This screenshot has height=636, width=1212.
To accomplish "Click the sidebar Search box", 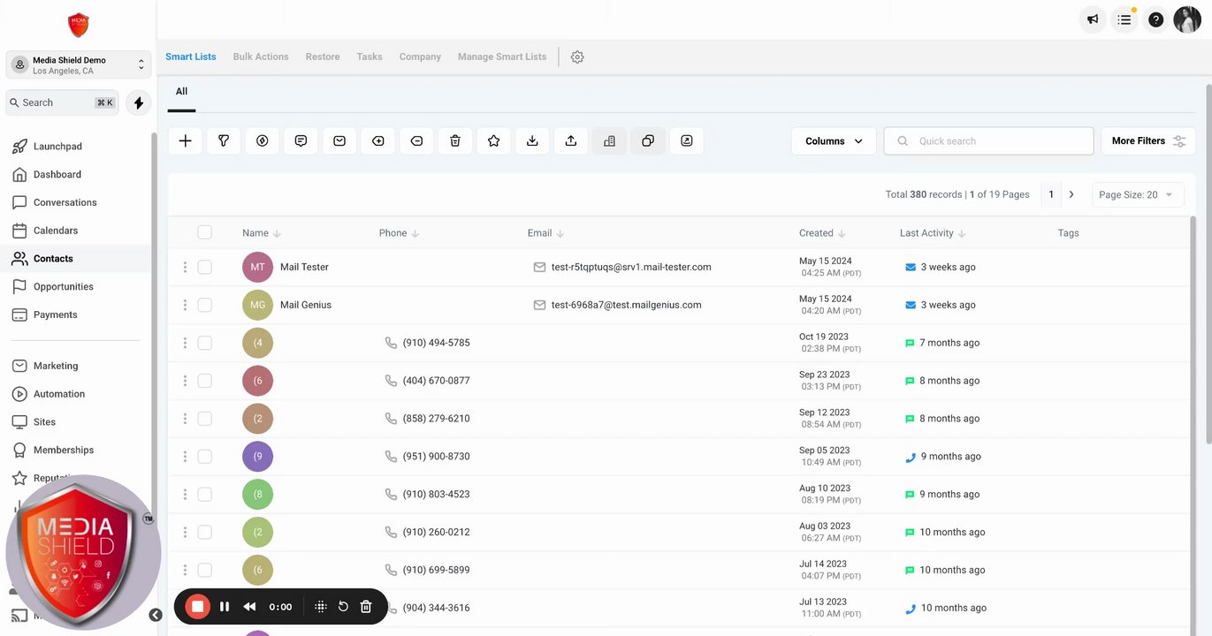I will [62, 102].
